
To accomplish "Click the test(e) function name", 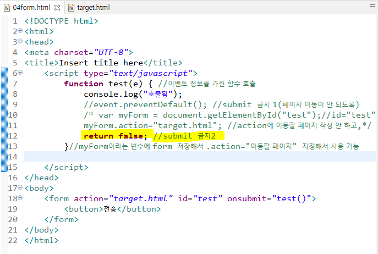I will pos(125,84).
